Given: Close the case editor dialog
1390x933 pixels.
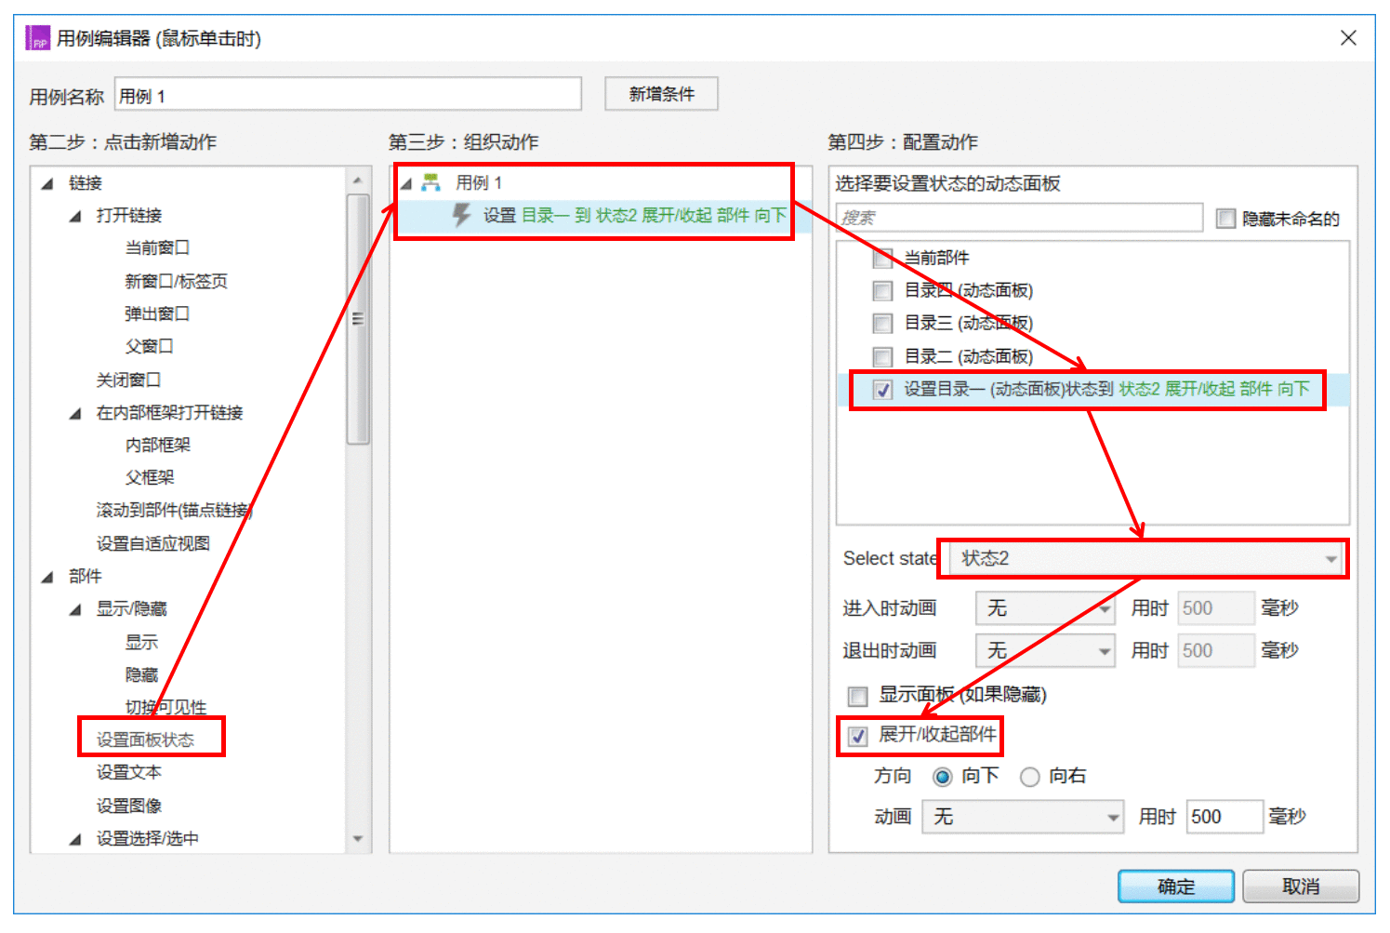Looking at the screenshot, I should pos(1348,38).
